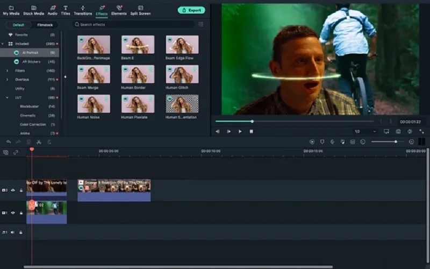Open the preview quality 1/2 dropdown
The image size is (430, 269).
(x=365, y=131)
